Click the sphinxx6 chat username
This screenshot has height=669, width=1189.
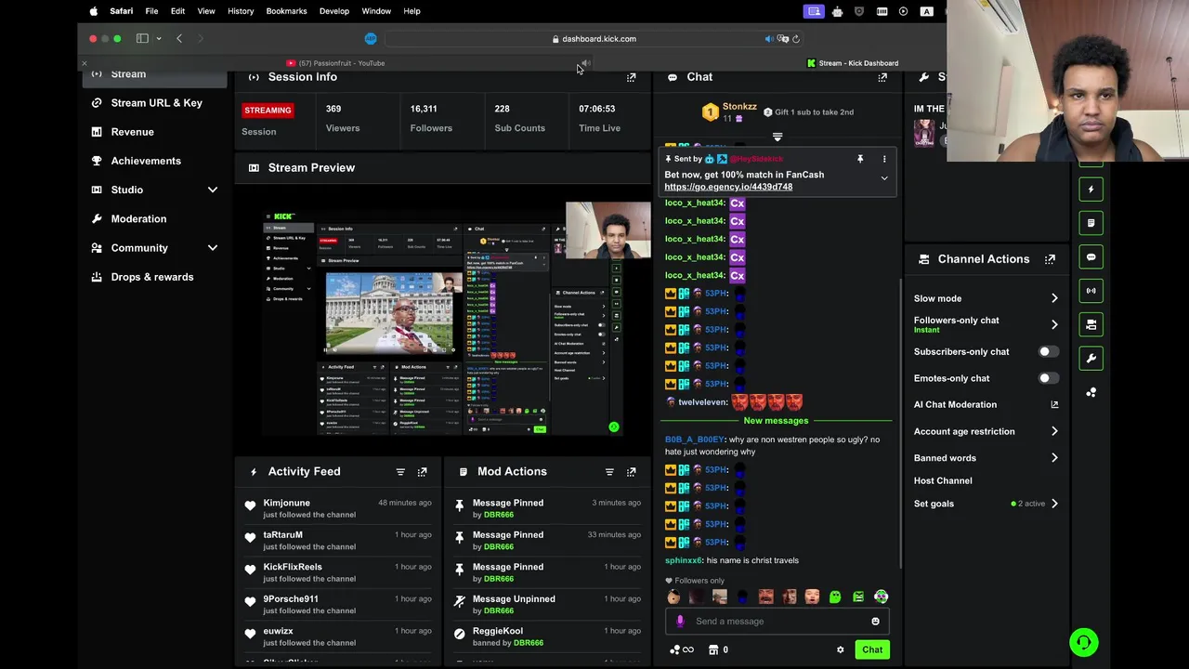[x=683, y=560]
